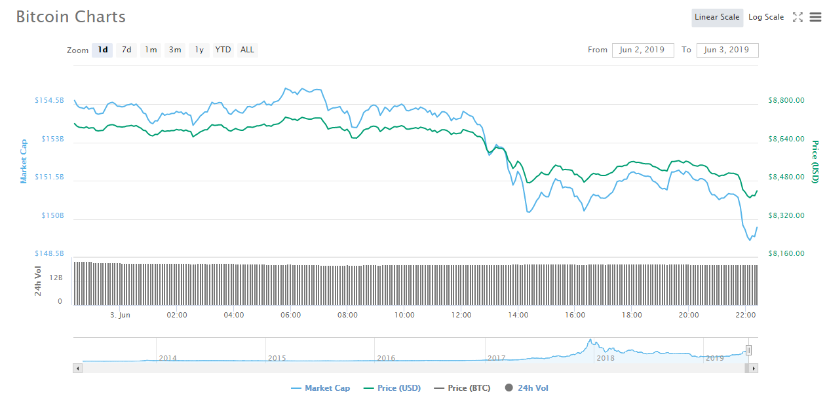Click the $148.5B market cap label
Image resolution: width=827 pixels, height=398 pixels.
(x=49, y=254)
